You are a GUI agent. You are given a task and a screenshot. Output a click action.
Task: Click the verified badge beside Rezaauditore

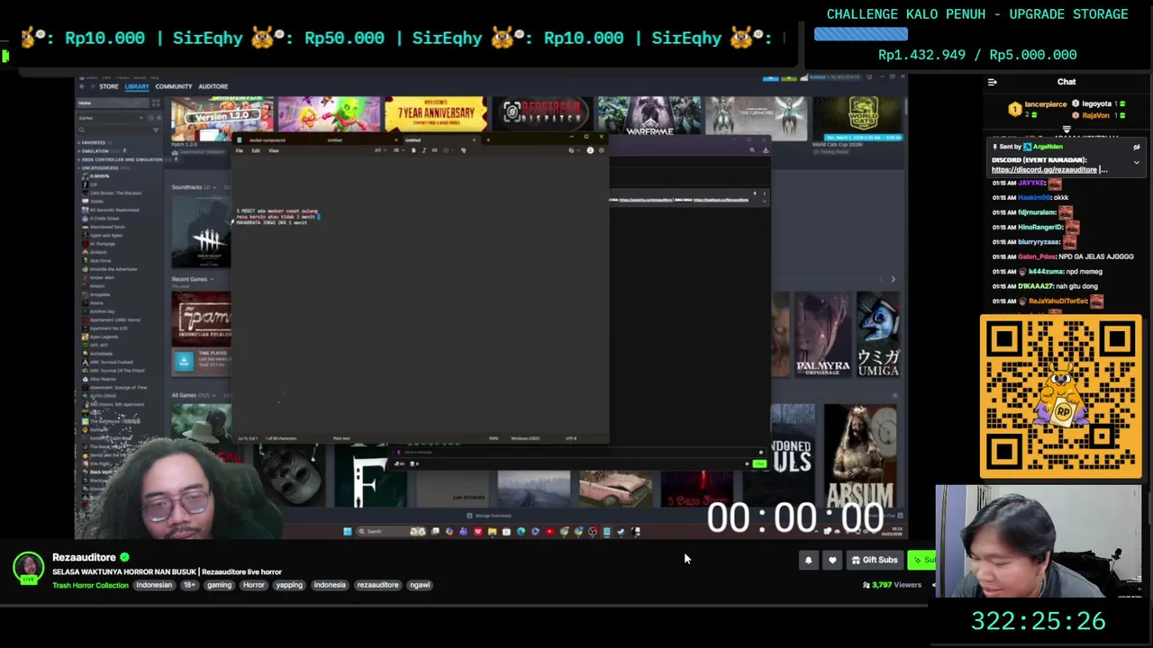pos(124,557)
